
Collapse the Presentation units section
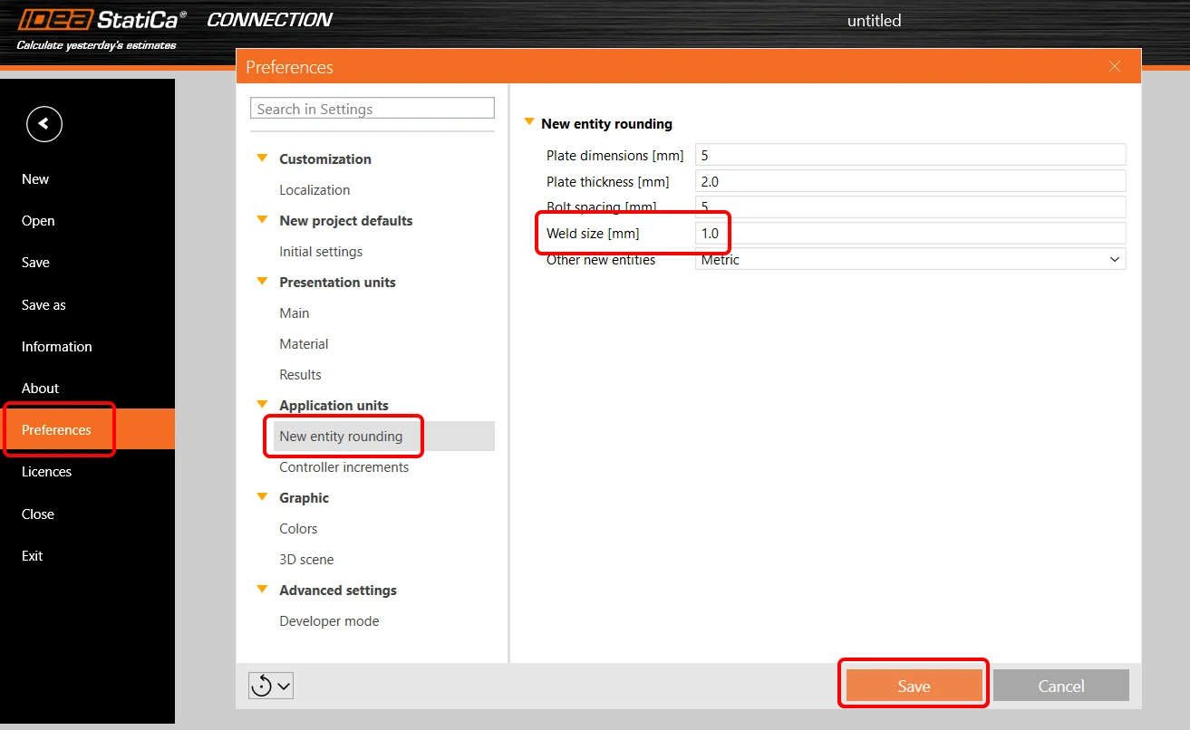click(x=263, y=282)
